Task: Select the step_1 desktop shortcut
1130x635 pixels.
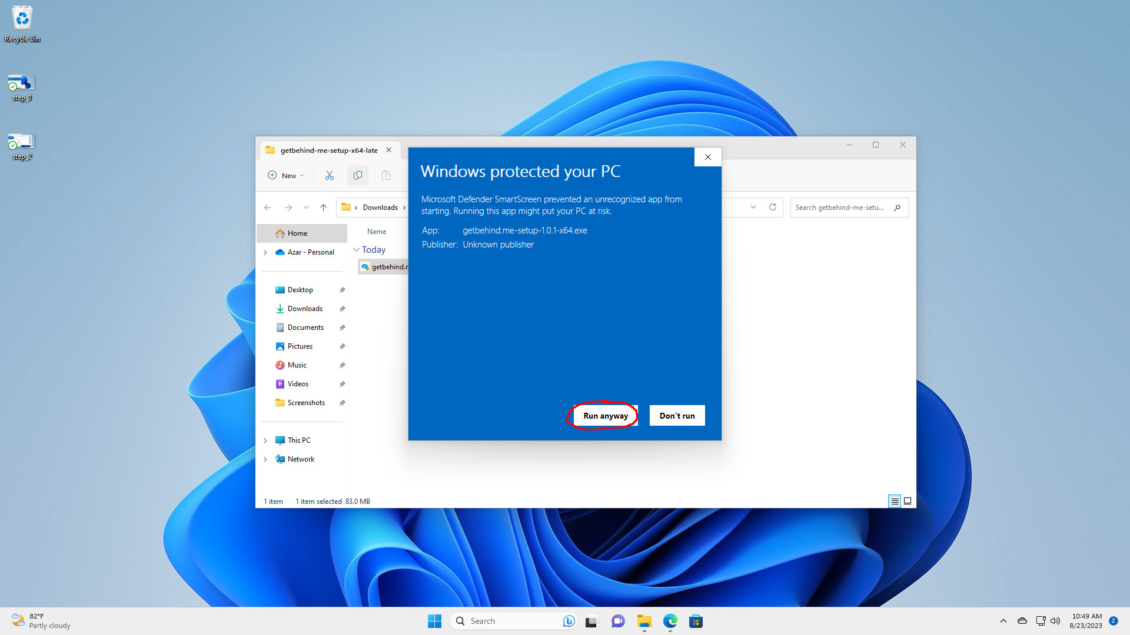Action: (x=22, y=88)
